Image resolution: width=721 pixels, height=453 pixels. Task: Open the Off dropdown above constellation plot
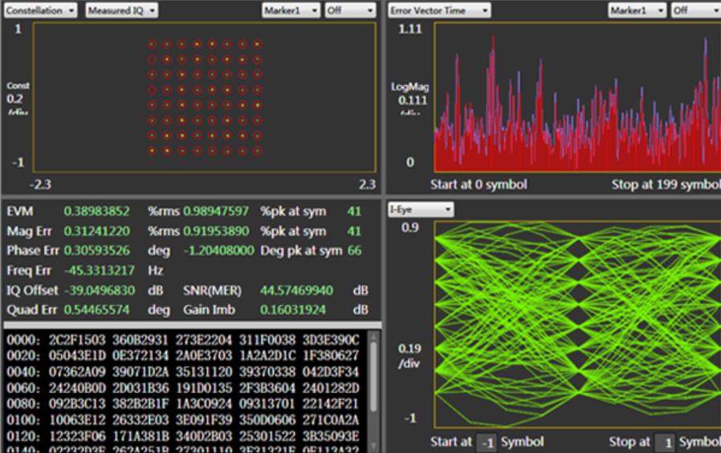click(350, 10)
